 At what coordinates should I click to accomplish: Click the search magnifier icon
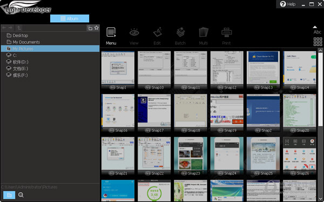[x=21, y=195]
